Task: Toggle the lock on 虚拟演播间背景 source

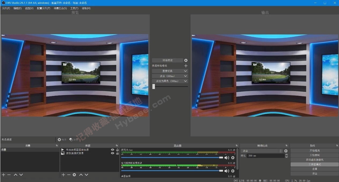Action: [117, 153]
